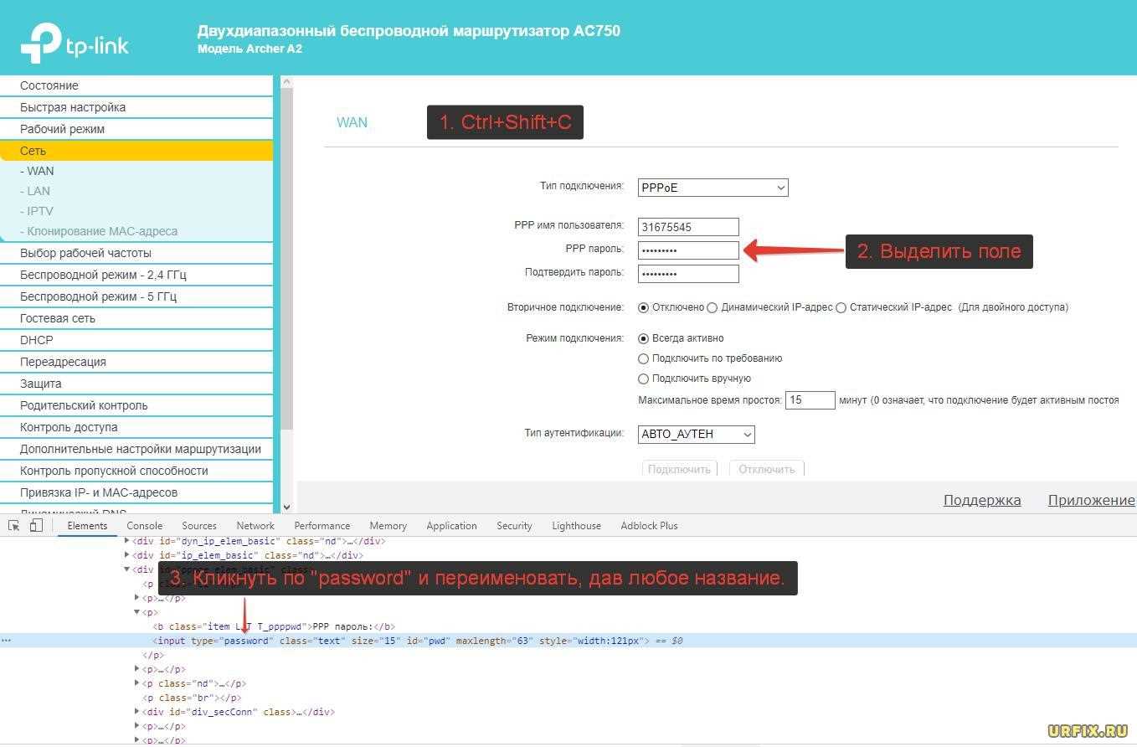Click the sidebar scroll-up arrow
Viewport: 1137px width, 747px height.
286,82
